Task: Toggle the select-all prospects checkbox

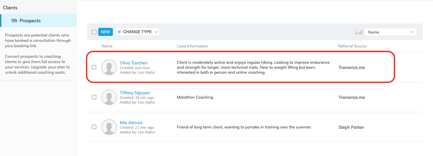Action: 94,32
